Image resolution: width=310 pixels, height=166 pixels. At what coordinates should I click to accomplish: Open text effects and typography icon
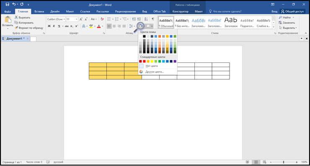tap(84, 26)
